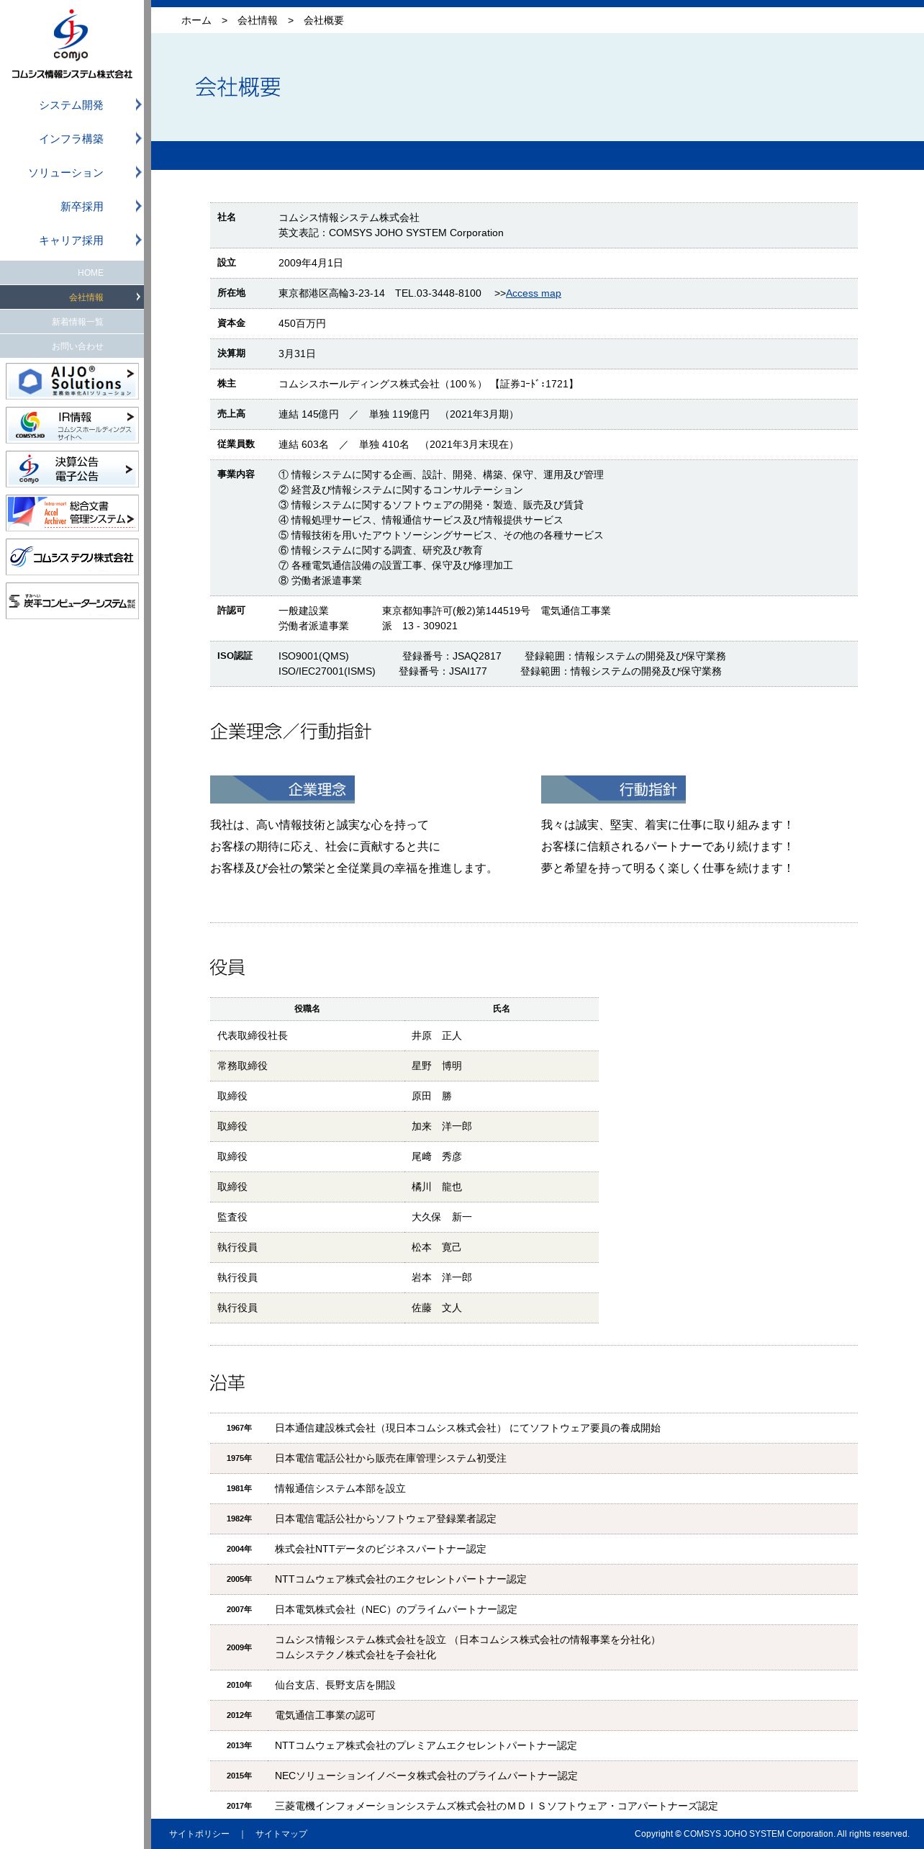Open the 新卒採用 menu item

pyautogui.click(x=72, y=207)
